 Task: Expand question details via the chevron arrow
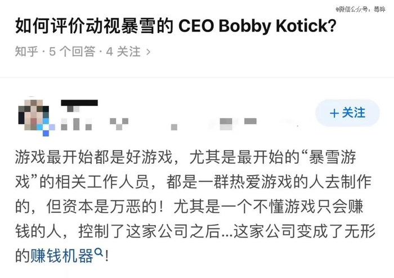click(x=149, y=52)
